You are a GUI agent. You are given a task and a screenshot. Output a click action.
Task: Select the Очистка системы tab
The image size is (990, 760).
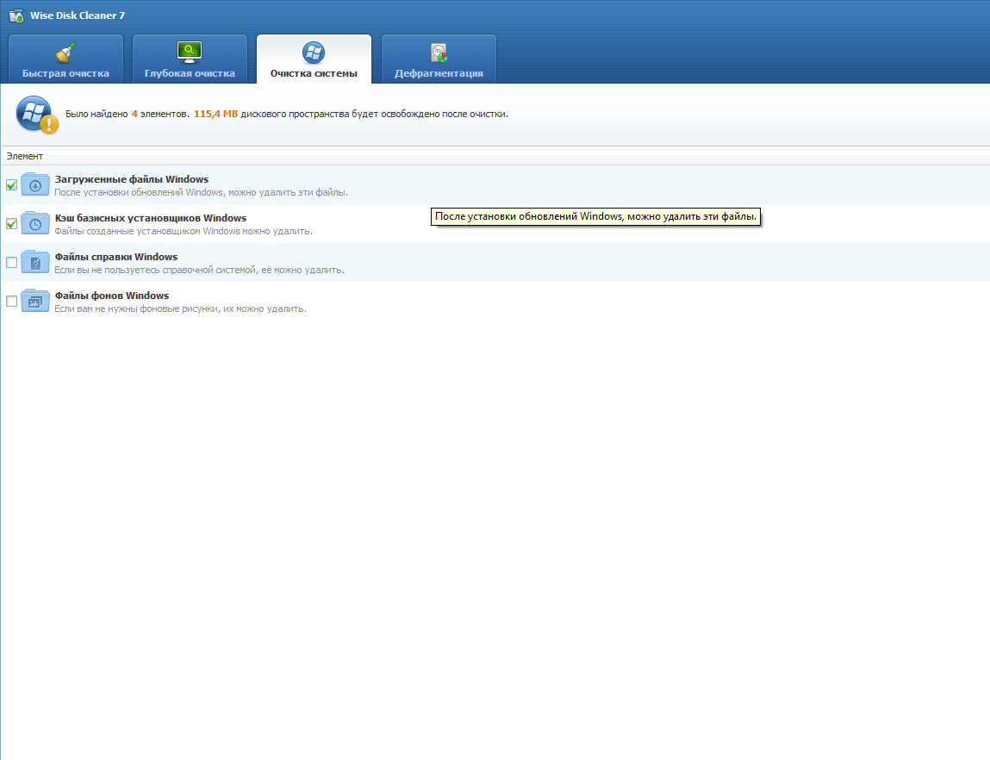pos(314,59)
